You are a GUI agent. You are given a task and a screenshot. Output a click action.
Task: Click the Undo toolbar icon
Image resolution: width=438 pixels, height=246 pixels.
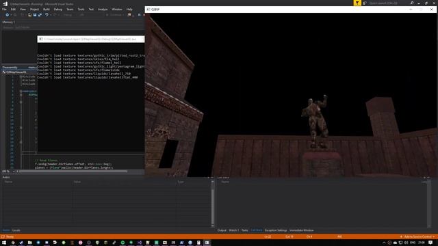47,15
